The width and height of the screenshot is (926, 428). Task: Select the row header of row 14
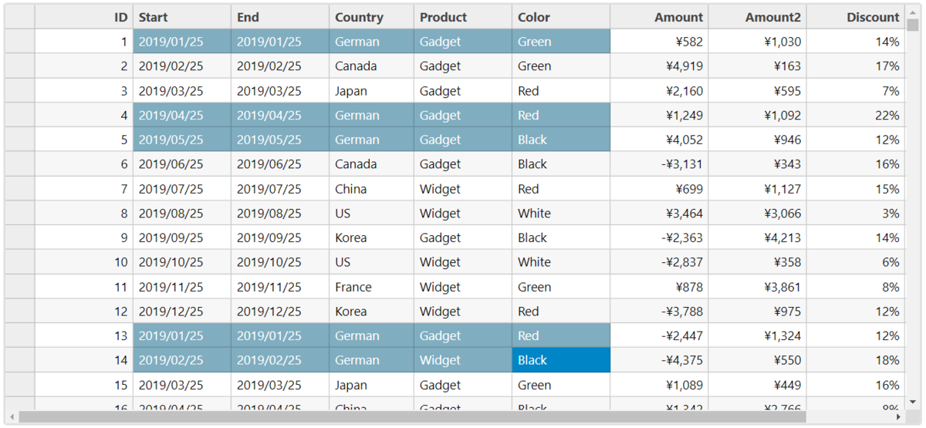[19, 360]
